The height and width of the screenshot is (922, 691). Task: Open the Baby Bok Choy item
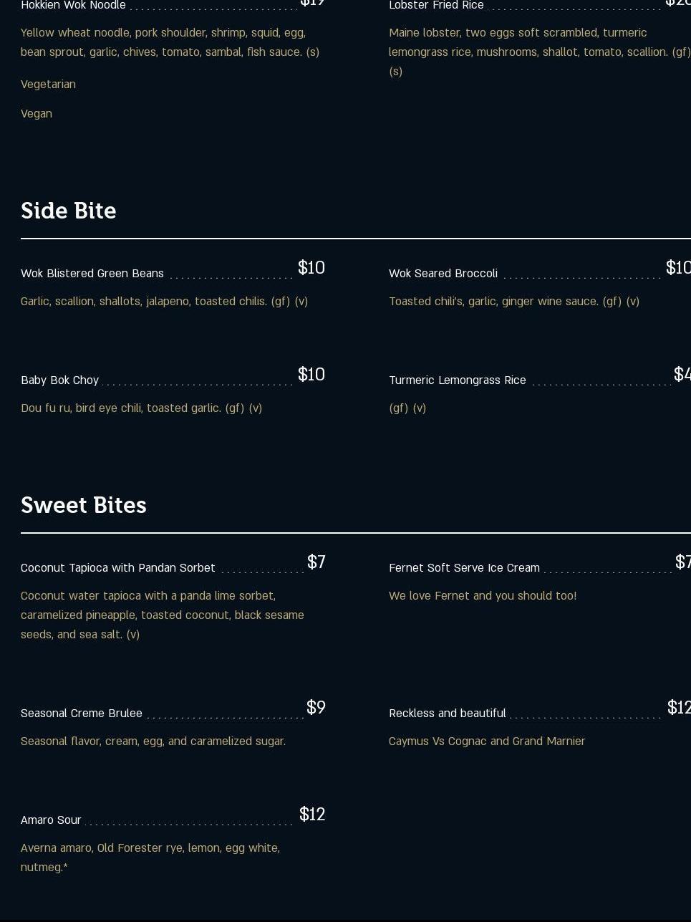[x=60, y=380]
